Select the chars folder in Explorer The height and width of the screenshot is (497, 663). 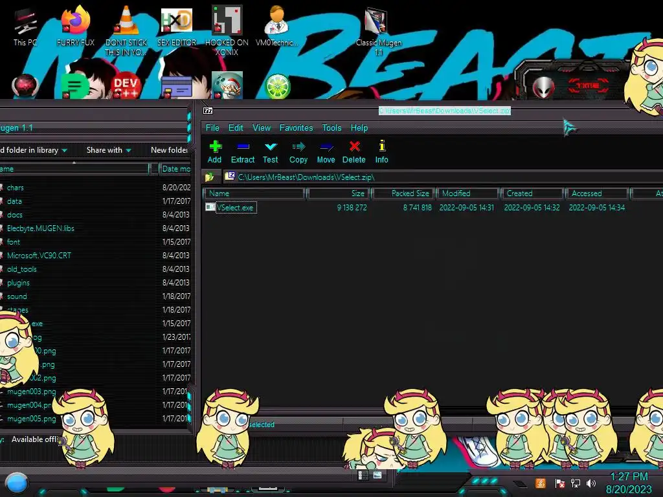(16, 188)
